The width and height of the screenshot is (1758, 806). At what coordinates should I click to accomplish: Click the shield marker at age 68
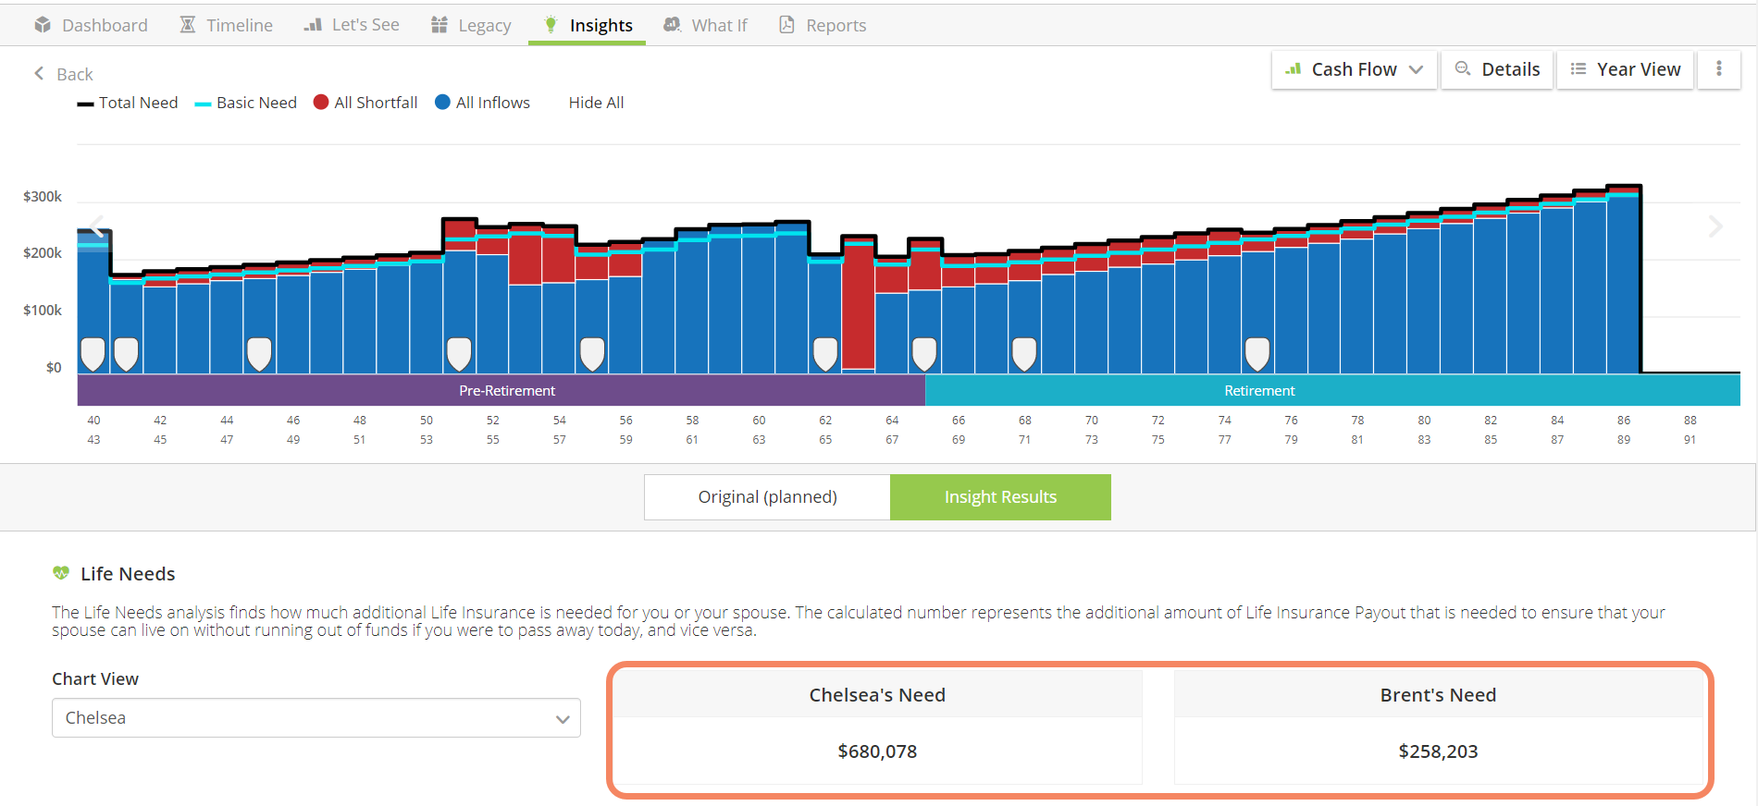click(1024, 354)
